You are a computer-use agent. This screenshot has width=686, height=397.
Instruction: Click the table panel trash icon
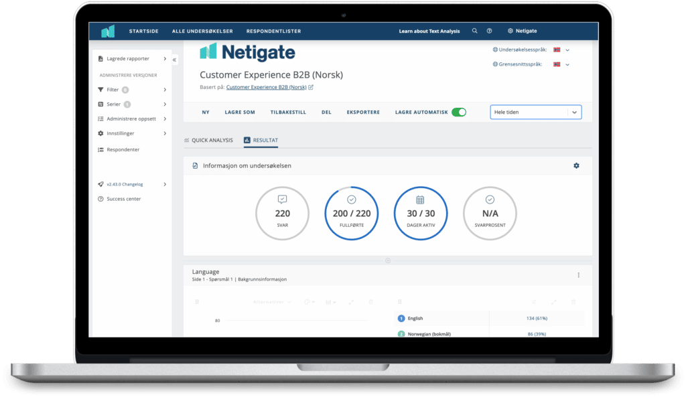tap(573, 302)
